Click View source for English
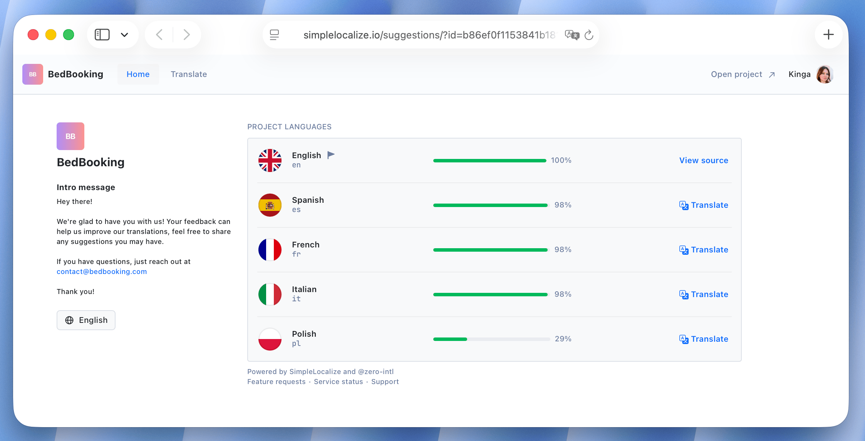 tap(704, 160)
